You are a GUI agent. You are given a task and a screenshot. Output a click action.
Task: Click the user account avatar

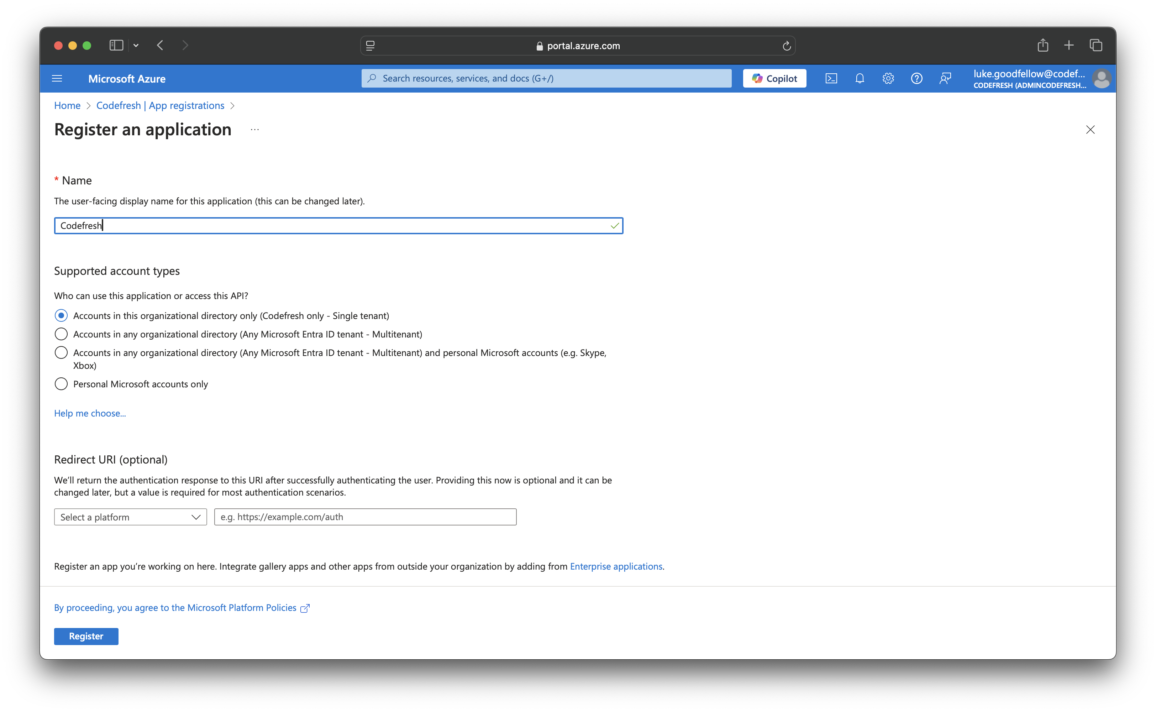pos(1101,78)
